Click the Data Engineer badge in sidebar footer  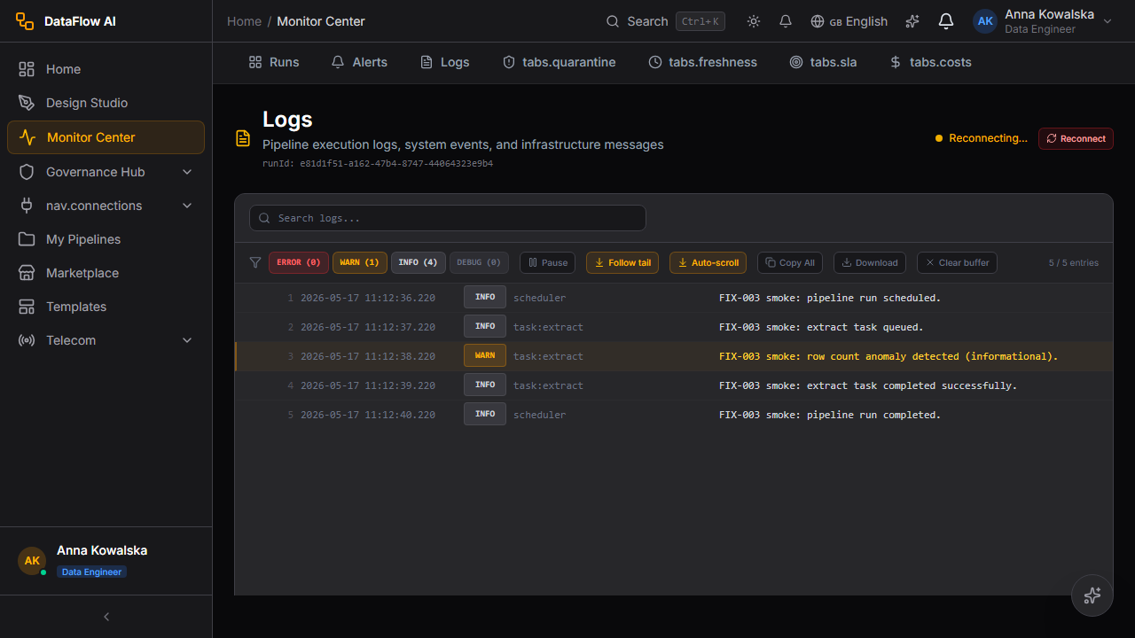pos(92,572)
